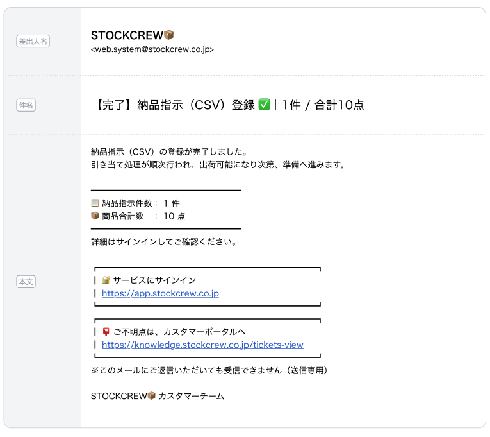Click the 送信専用 no-reply notice
This screenshot has width=490, height=437.
[x=209, y=370]
